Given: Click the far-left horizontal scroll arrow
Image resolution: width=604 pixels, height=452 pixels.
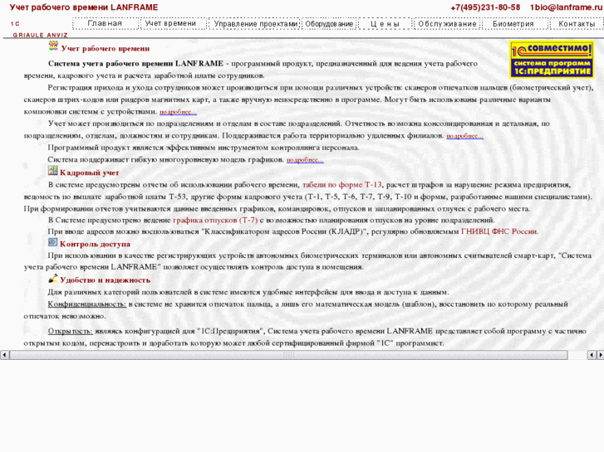Looking at the screenshot, I should point(4,355).
